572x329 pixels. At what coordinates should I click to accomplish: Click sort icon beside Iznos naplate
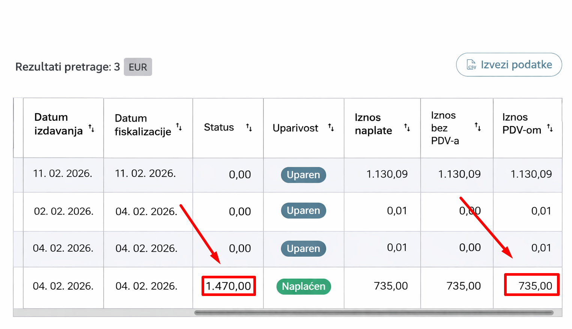407,128
